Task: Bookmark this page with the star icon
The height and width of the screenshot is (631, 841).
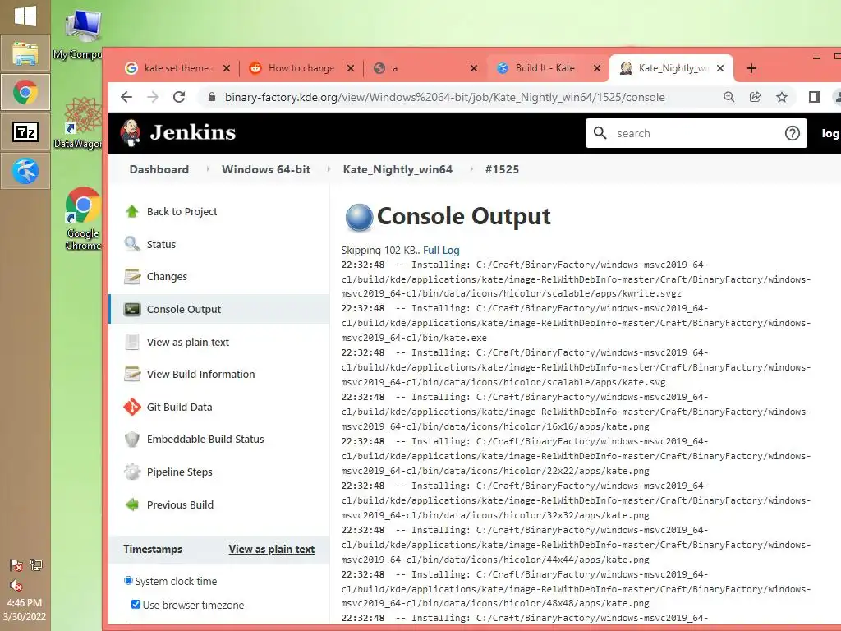Action: click(782, 97)
